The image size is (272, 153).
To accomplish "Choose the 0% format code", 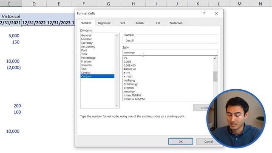I will coord(168,58).
